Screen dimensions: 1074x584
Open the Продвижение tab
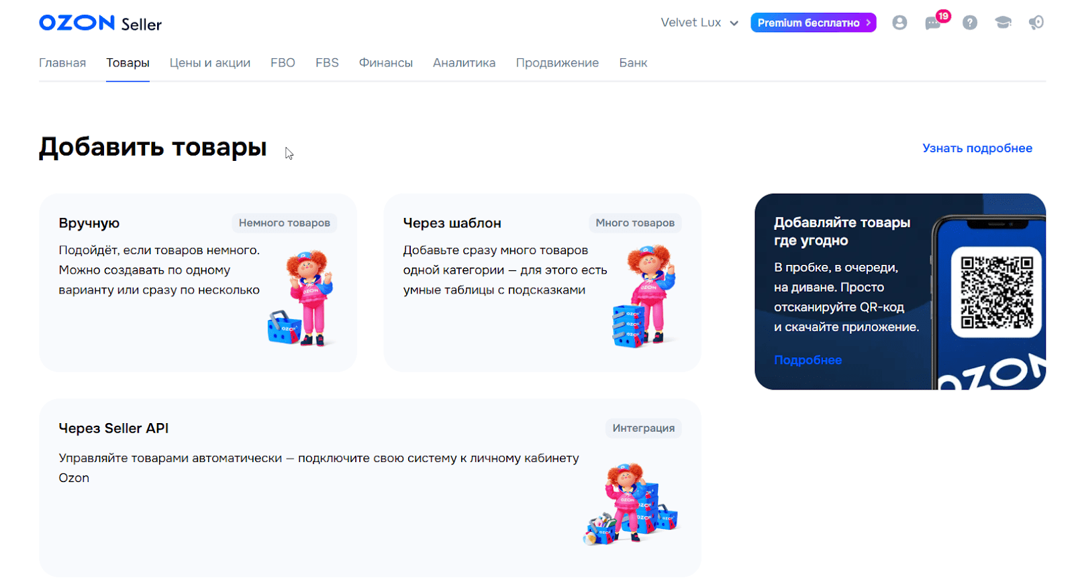click(557, 63)
